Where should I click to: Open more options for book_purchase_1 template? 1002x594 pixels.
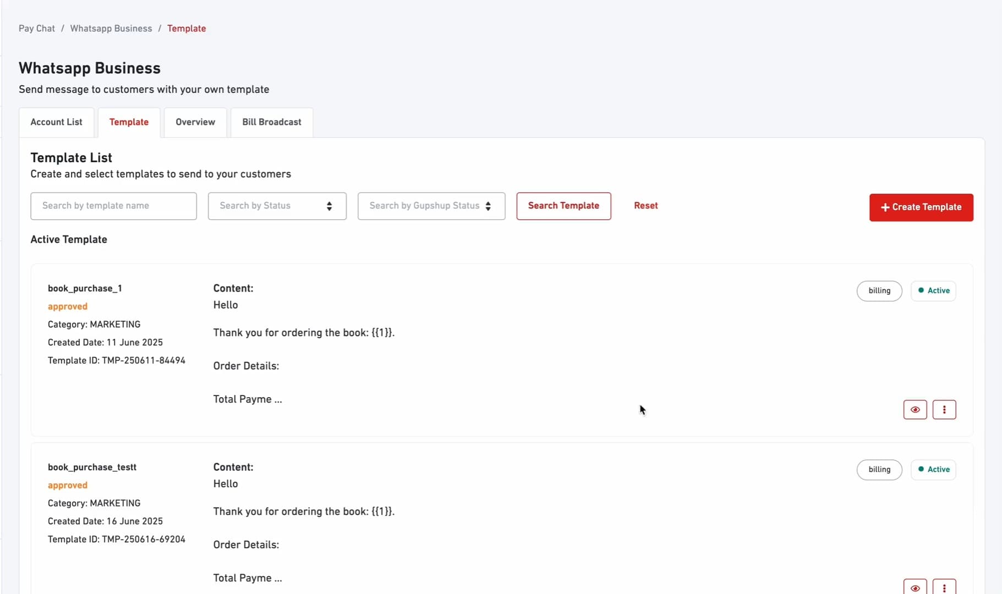pyautogui.click(x=944, y=410)
